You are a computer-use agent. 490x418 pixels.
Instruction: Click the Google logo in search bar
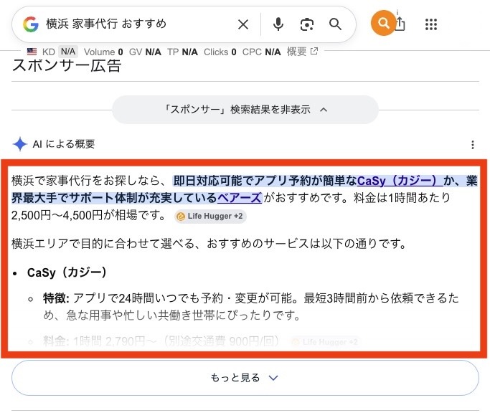coord(31,24)
